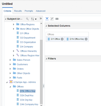
Task: Click the D2 Department column icon
Action: pyautogui.click(x=18, y=37)
